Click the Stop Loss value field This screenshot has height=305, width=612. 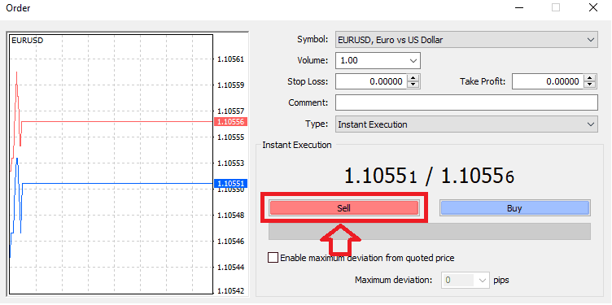(x=371, y=81)
